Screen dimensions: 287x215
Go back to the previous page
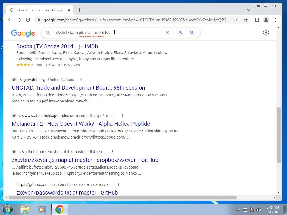tap(10, 20)
